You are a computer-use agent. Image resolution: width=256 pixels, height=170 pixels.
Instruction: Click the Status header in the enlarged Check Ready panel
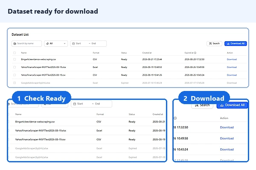pos(132,114)
